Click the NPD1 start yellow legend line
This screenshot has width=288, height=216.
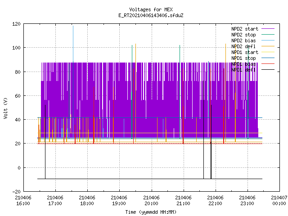[268, 52]
